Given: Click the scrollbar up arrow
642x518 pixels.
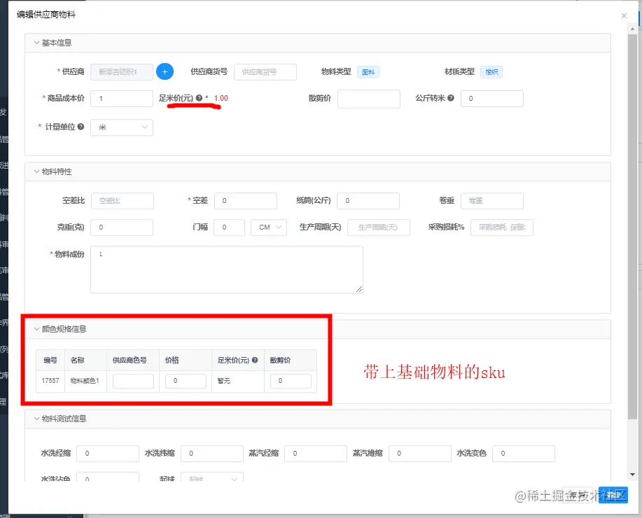Looking at the screenshot, I should [x=632, y=29].
